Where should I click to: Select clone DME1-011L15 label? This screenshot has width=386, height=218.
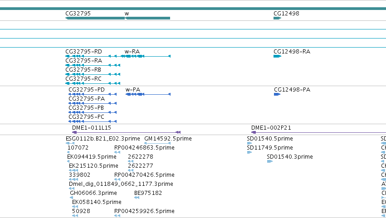(x=92, y=128)
